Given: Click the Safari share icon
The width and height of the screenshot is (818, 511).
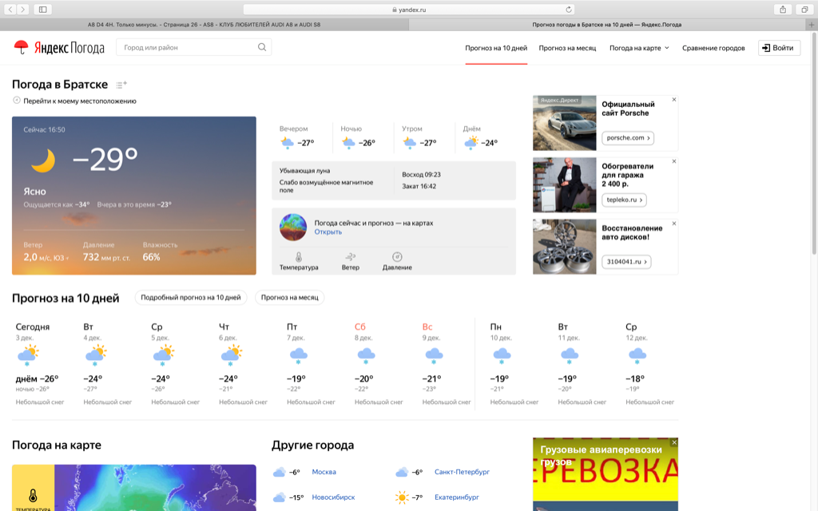Looking at the screenshot, I should [782, 10].
